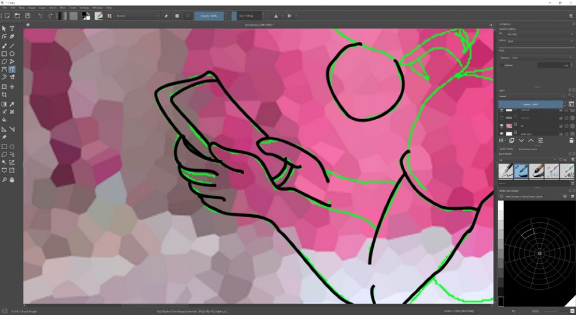Image resolution: width=576 pixels, height=315 pixels.
Task: Select the Color Sampler eyedropper tool
Action: click(x=12, y=104)
